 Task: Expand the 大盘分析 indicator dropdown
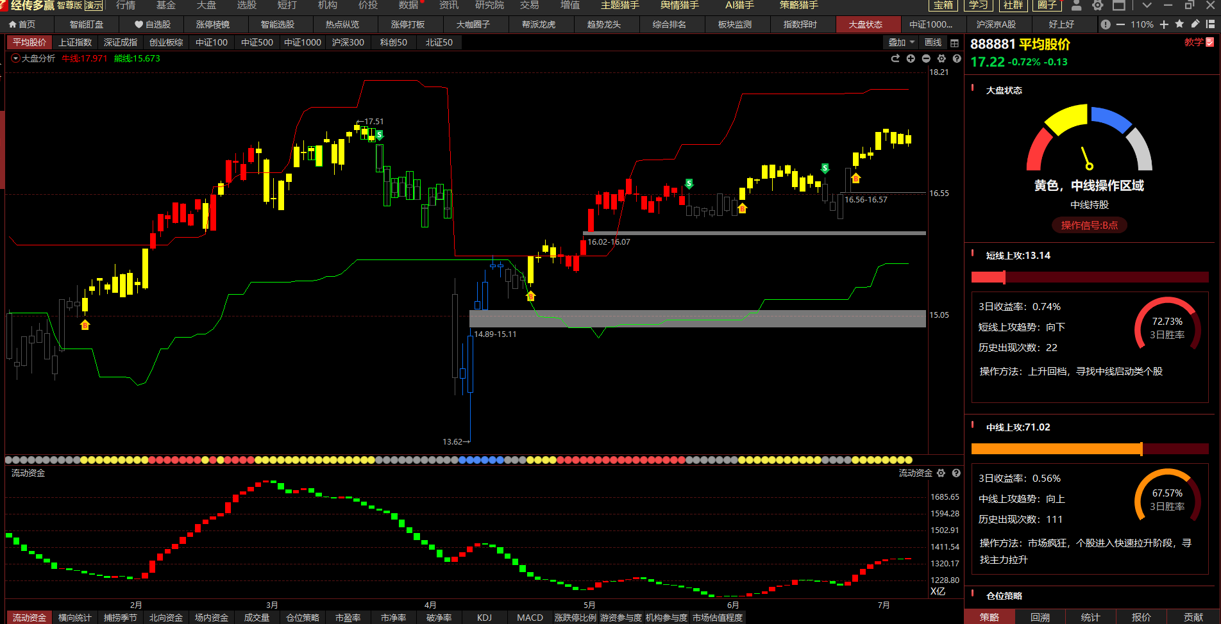(15, 58)
